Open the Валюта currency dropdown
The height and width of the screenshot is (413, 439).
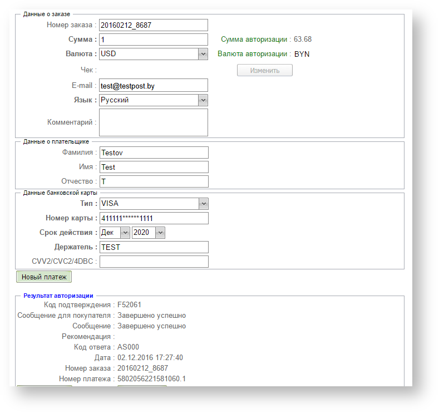[153, 54]
